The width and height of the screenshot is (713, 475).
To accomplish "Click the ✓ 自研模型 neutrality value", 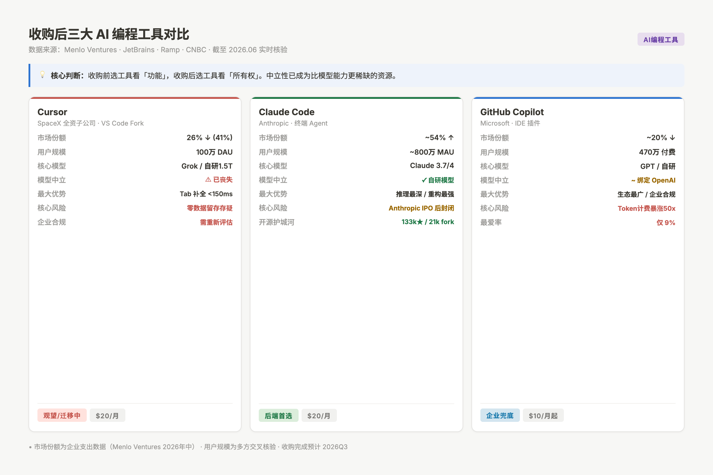I will 438,180.
